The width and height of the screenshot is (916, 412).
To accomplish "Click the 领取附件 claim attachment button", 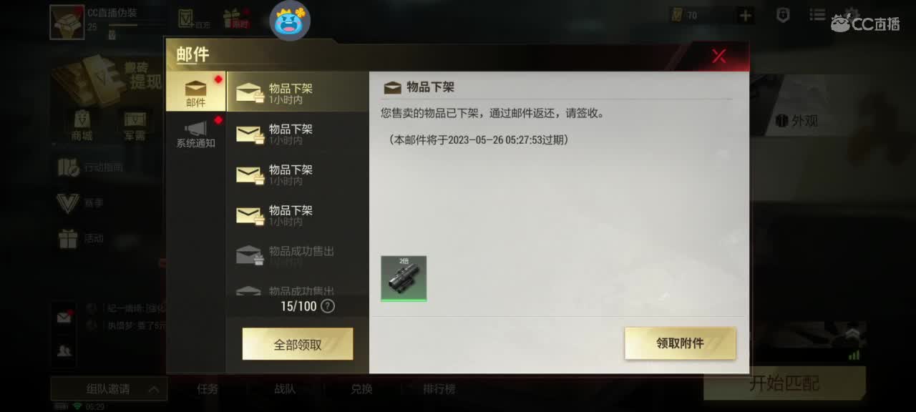I will tap(680, 343).
